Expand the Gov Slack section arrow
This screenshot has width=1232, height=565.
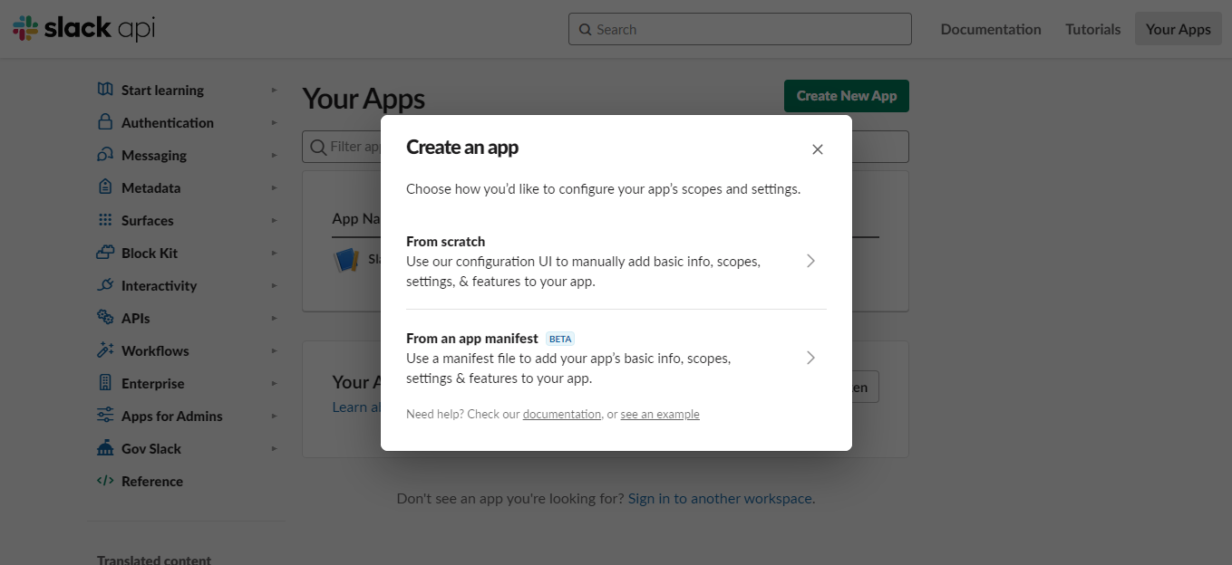(274, 448)
